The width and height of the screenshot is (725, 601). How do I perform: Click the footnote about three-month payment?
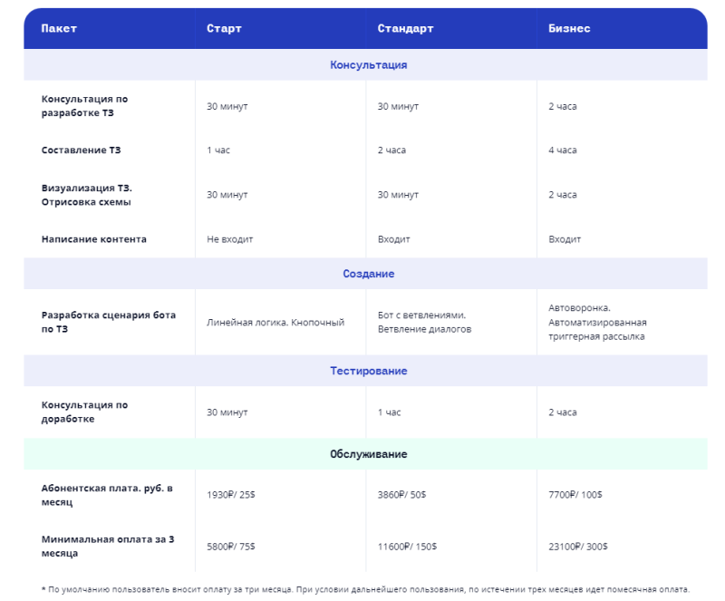click(365, 589)
